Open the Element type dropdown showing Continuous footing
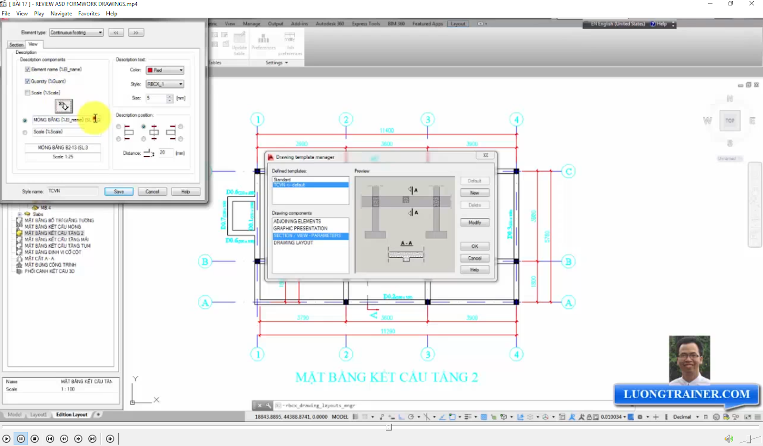763x446 pixels. click(x=100, y=32)
